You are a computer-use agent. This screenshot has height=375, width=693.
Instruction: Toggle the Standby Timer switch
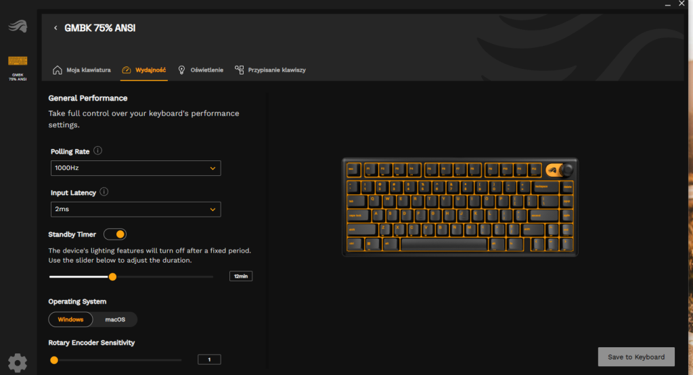click(x=115, y=234)
